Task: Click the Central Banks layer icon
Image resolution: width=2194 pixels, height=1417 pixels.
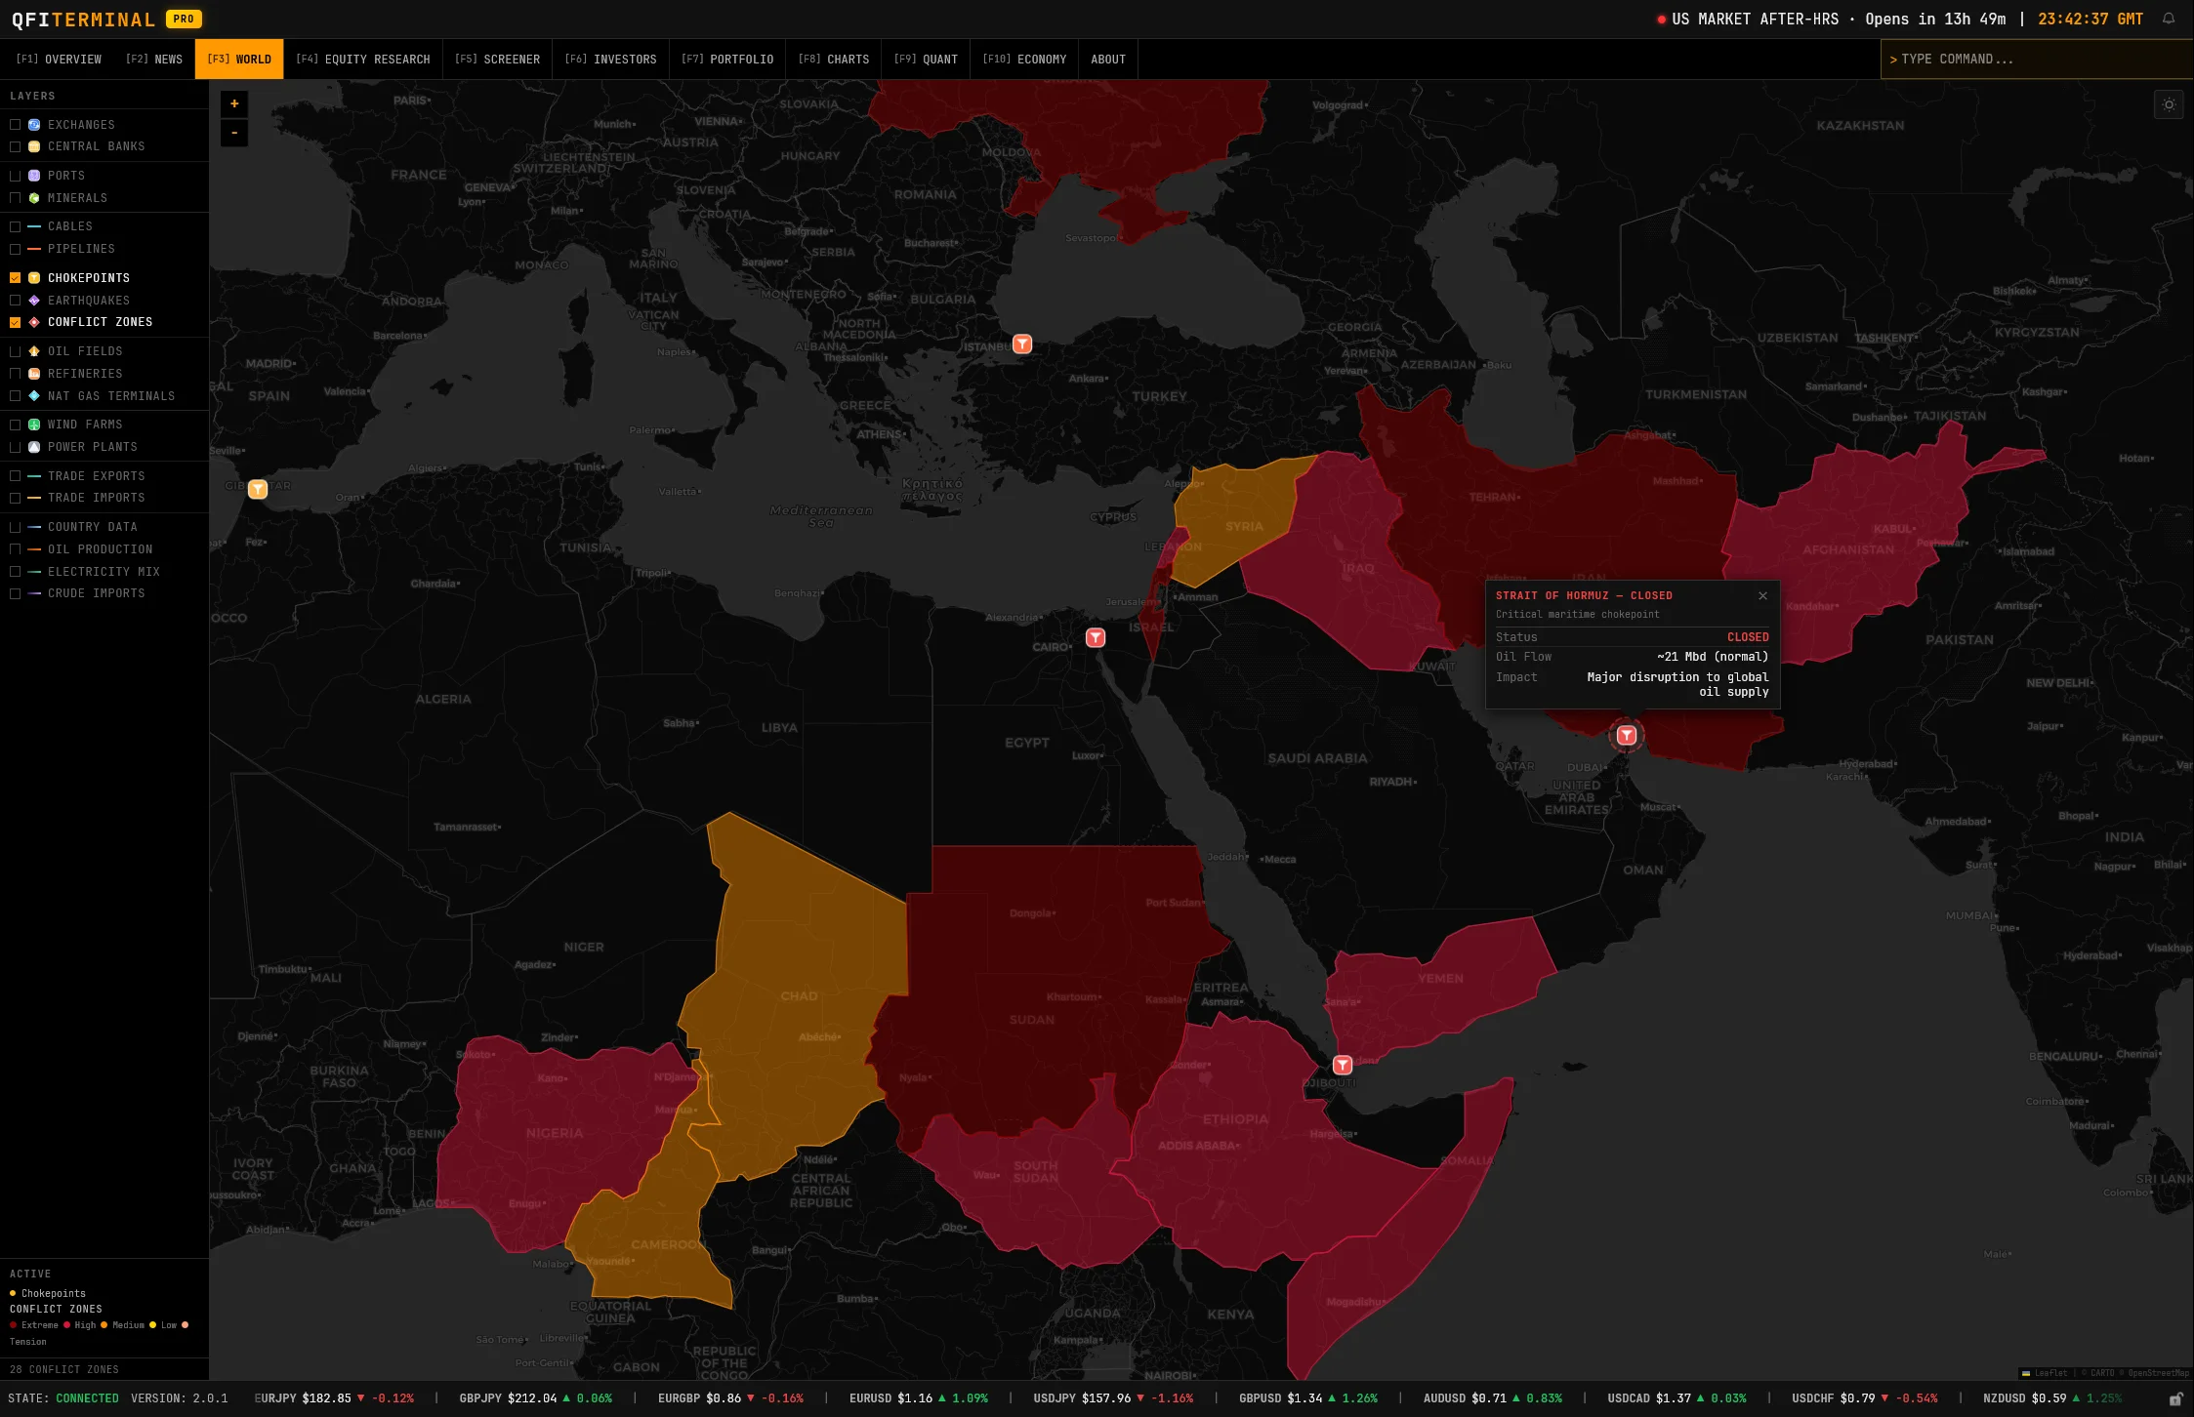Action: click(34, 146)
